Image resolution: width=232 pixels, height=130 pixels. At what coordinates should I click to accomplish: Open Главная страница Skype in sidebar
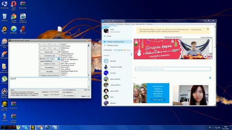(x=117, y=42)
